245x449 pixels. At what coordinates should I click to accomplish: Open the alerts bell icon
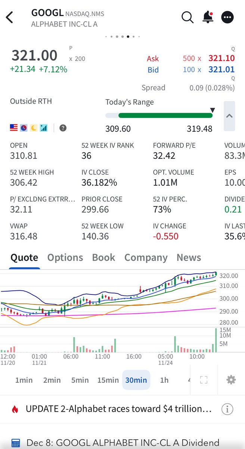click(207, 17)
